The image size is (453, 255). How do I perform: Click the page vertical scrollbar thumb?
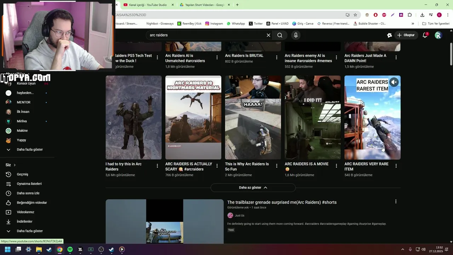click(451, 54)
